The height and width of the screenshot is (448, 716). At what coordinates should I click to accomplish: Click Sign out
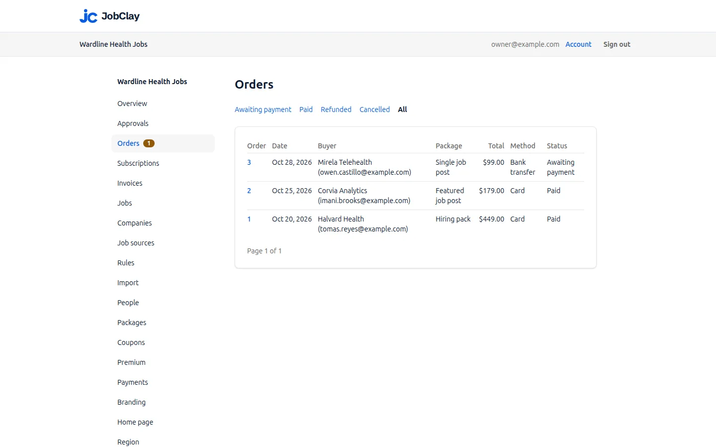tap(617, 44)
